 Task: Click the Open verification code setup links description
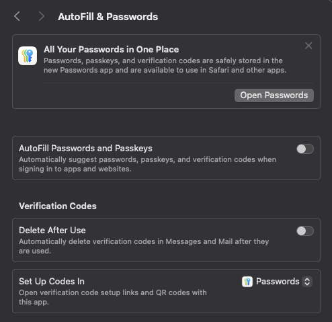point(113,297)
